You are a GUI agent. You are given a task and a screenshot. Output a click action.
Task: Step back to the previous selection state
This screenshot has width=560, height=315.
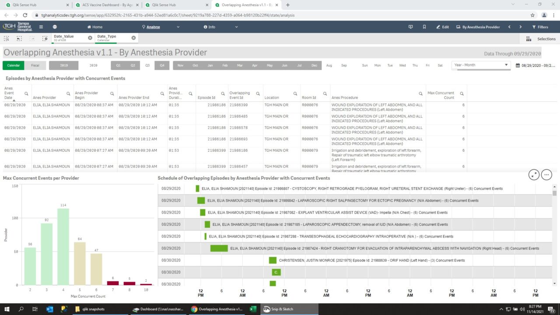(18, 38)
